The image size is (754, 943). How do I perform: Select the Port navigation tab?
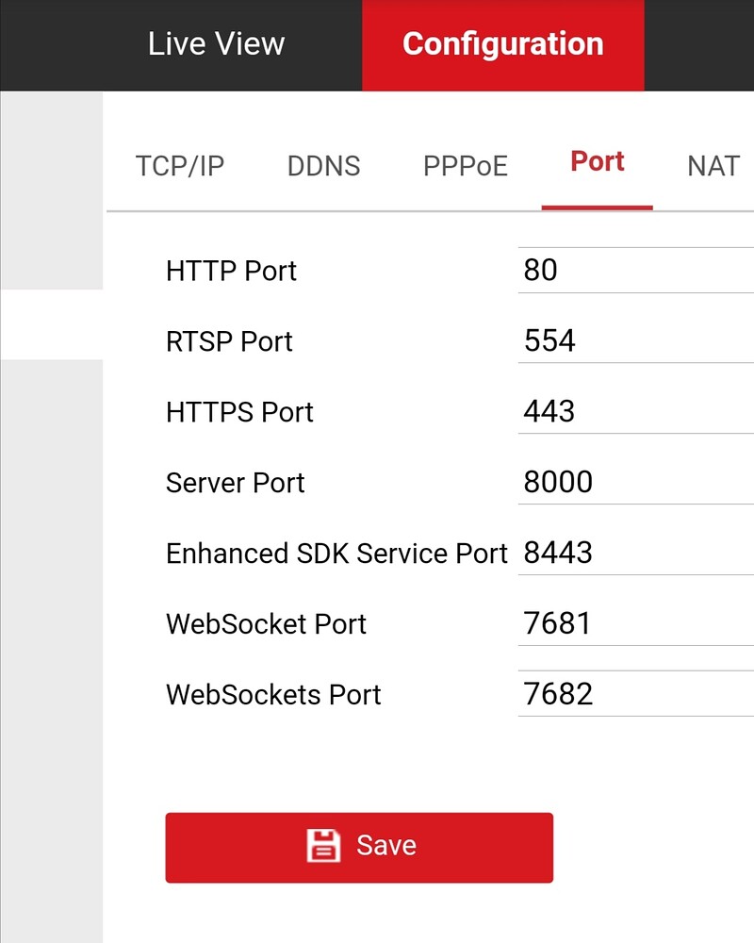597,161
